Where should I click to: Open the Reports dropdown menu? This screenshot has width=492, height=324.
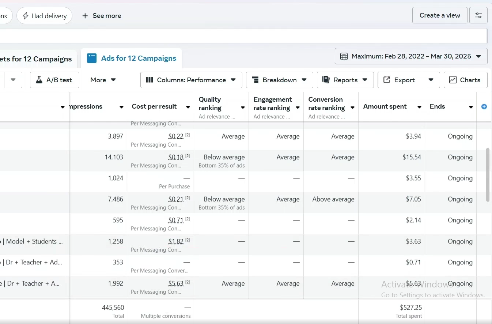tap(345, 80)
